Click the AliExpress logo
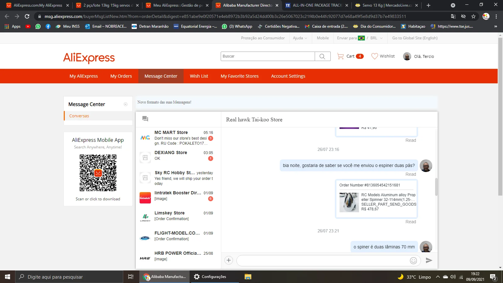This screenshot has width=503, height=283. (89, 58)
